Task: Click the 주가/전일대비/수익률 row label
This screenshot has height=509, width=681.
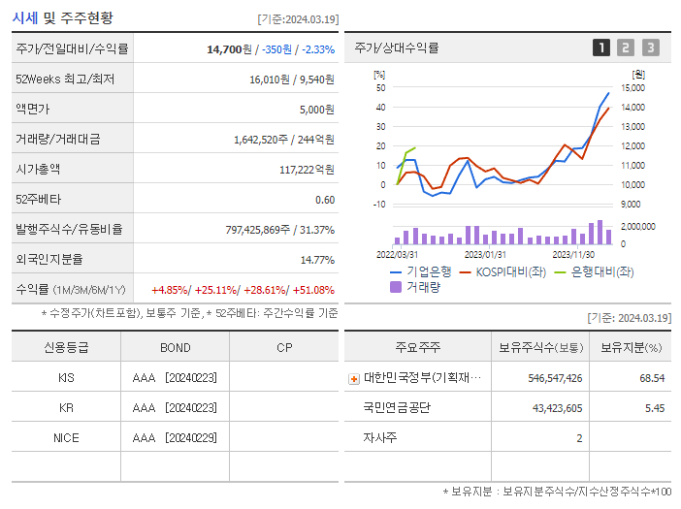Action: 72,48
